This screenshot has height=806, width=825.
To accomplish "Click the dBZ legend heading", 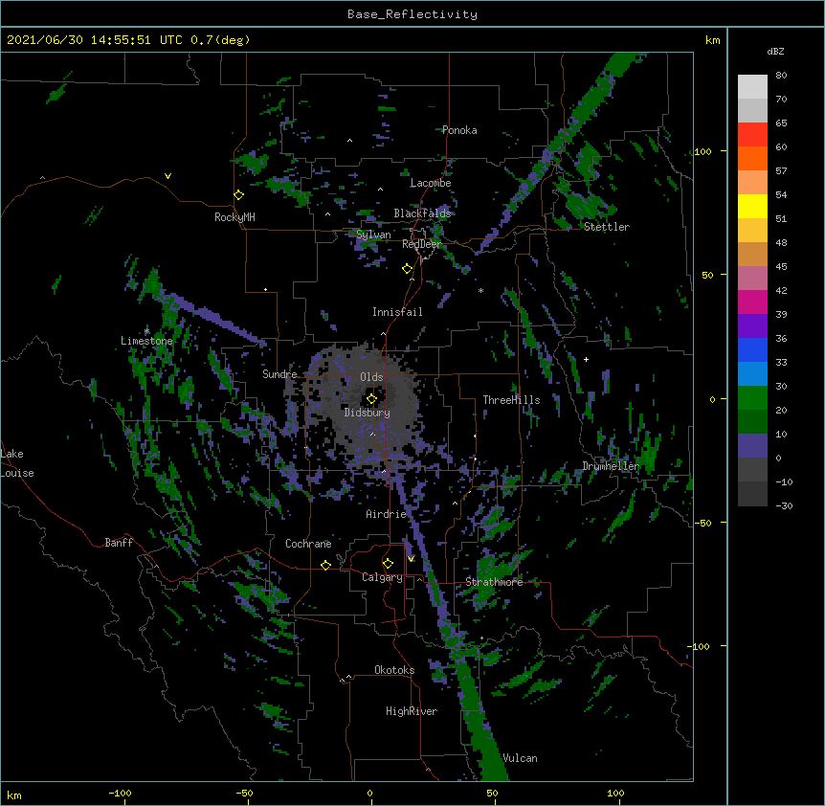I will point(775,51).
